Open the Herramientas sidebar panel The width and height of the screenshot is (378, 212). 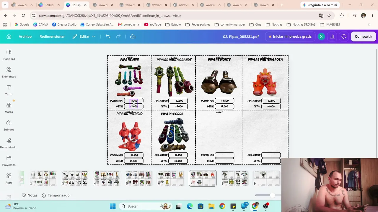click(9, 143)
